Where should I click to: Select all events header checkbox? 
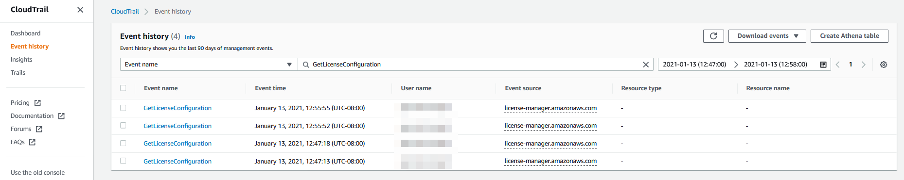[123, 88]
